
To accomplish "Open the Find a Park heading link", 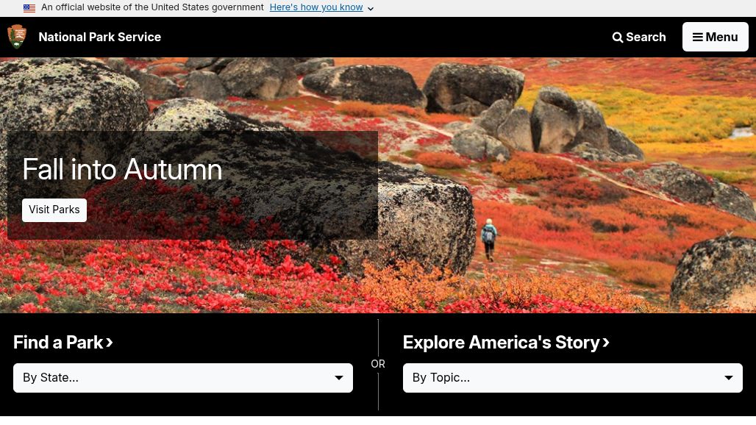I will [58, 343].
